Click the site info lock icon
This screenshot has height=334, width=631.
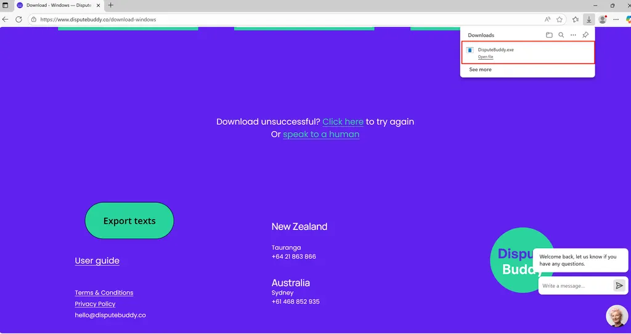click(34, 19)
